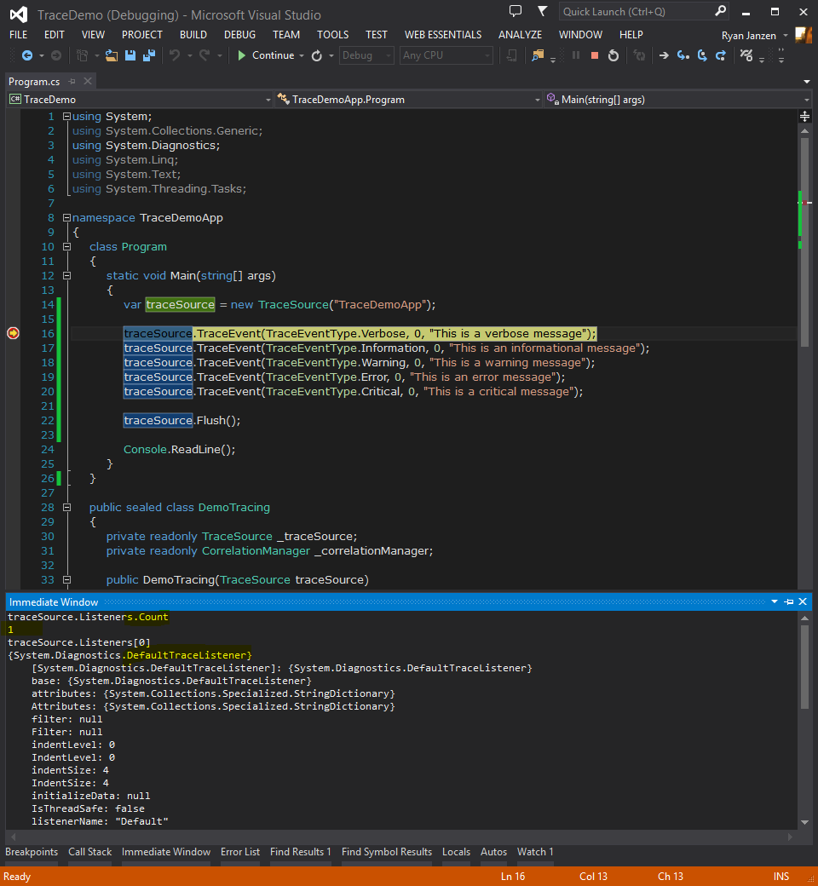Viewport: 818px width, 886px height.
Task: Open the BUILD menu
Action: pos(193,35)
